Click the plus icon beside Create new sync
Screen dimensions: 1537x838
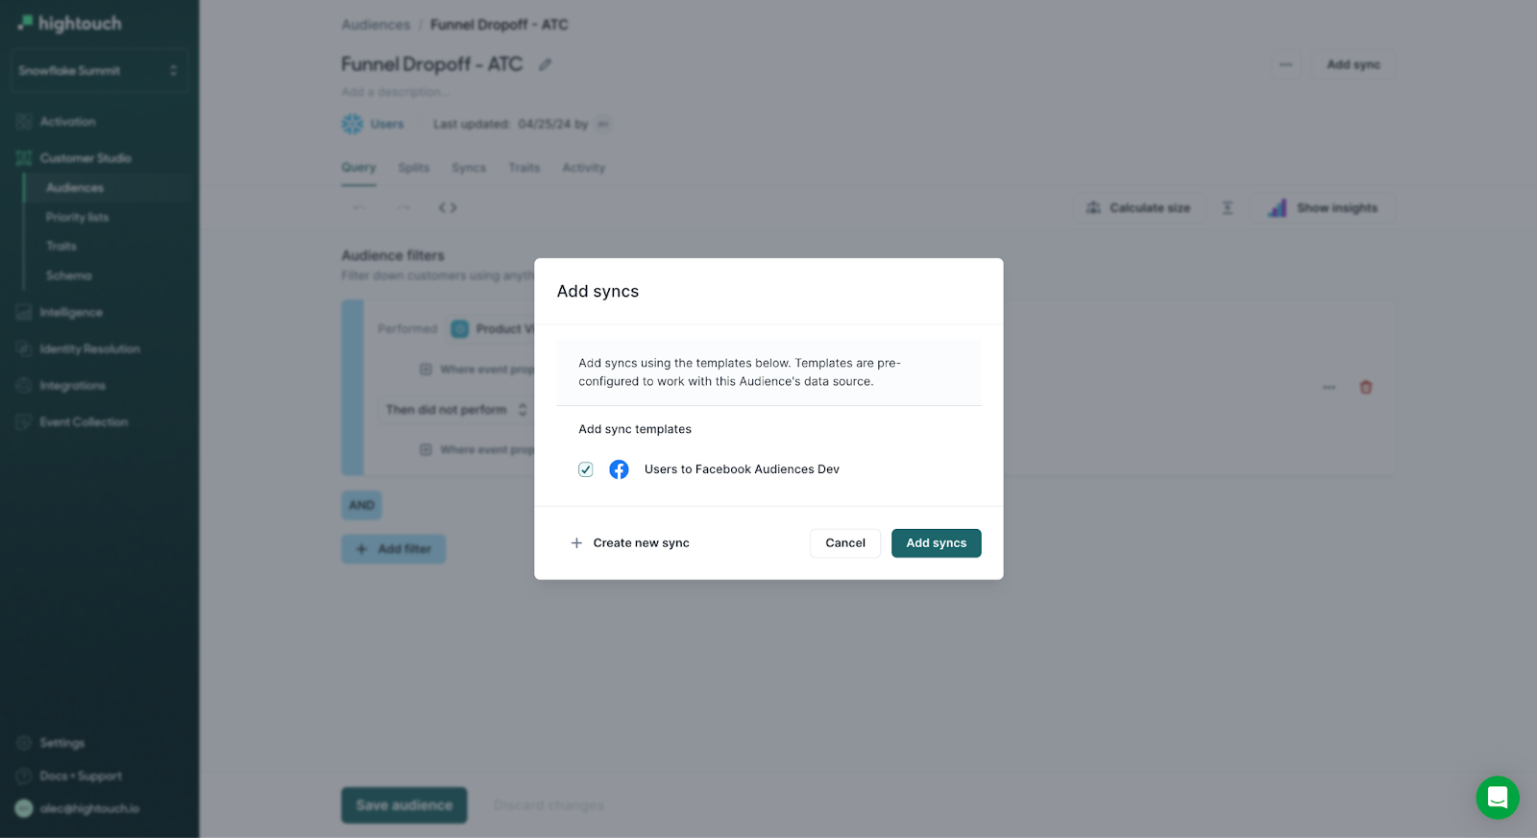point(576,543)
